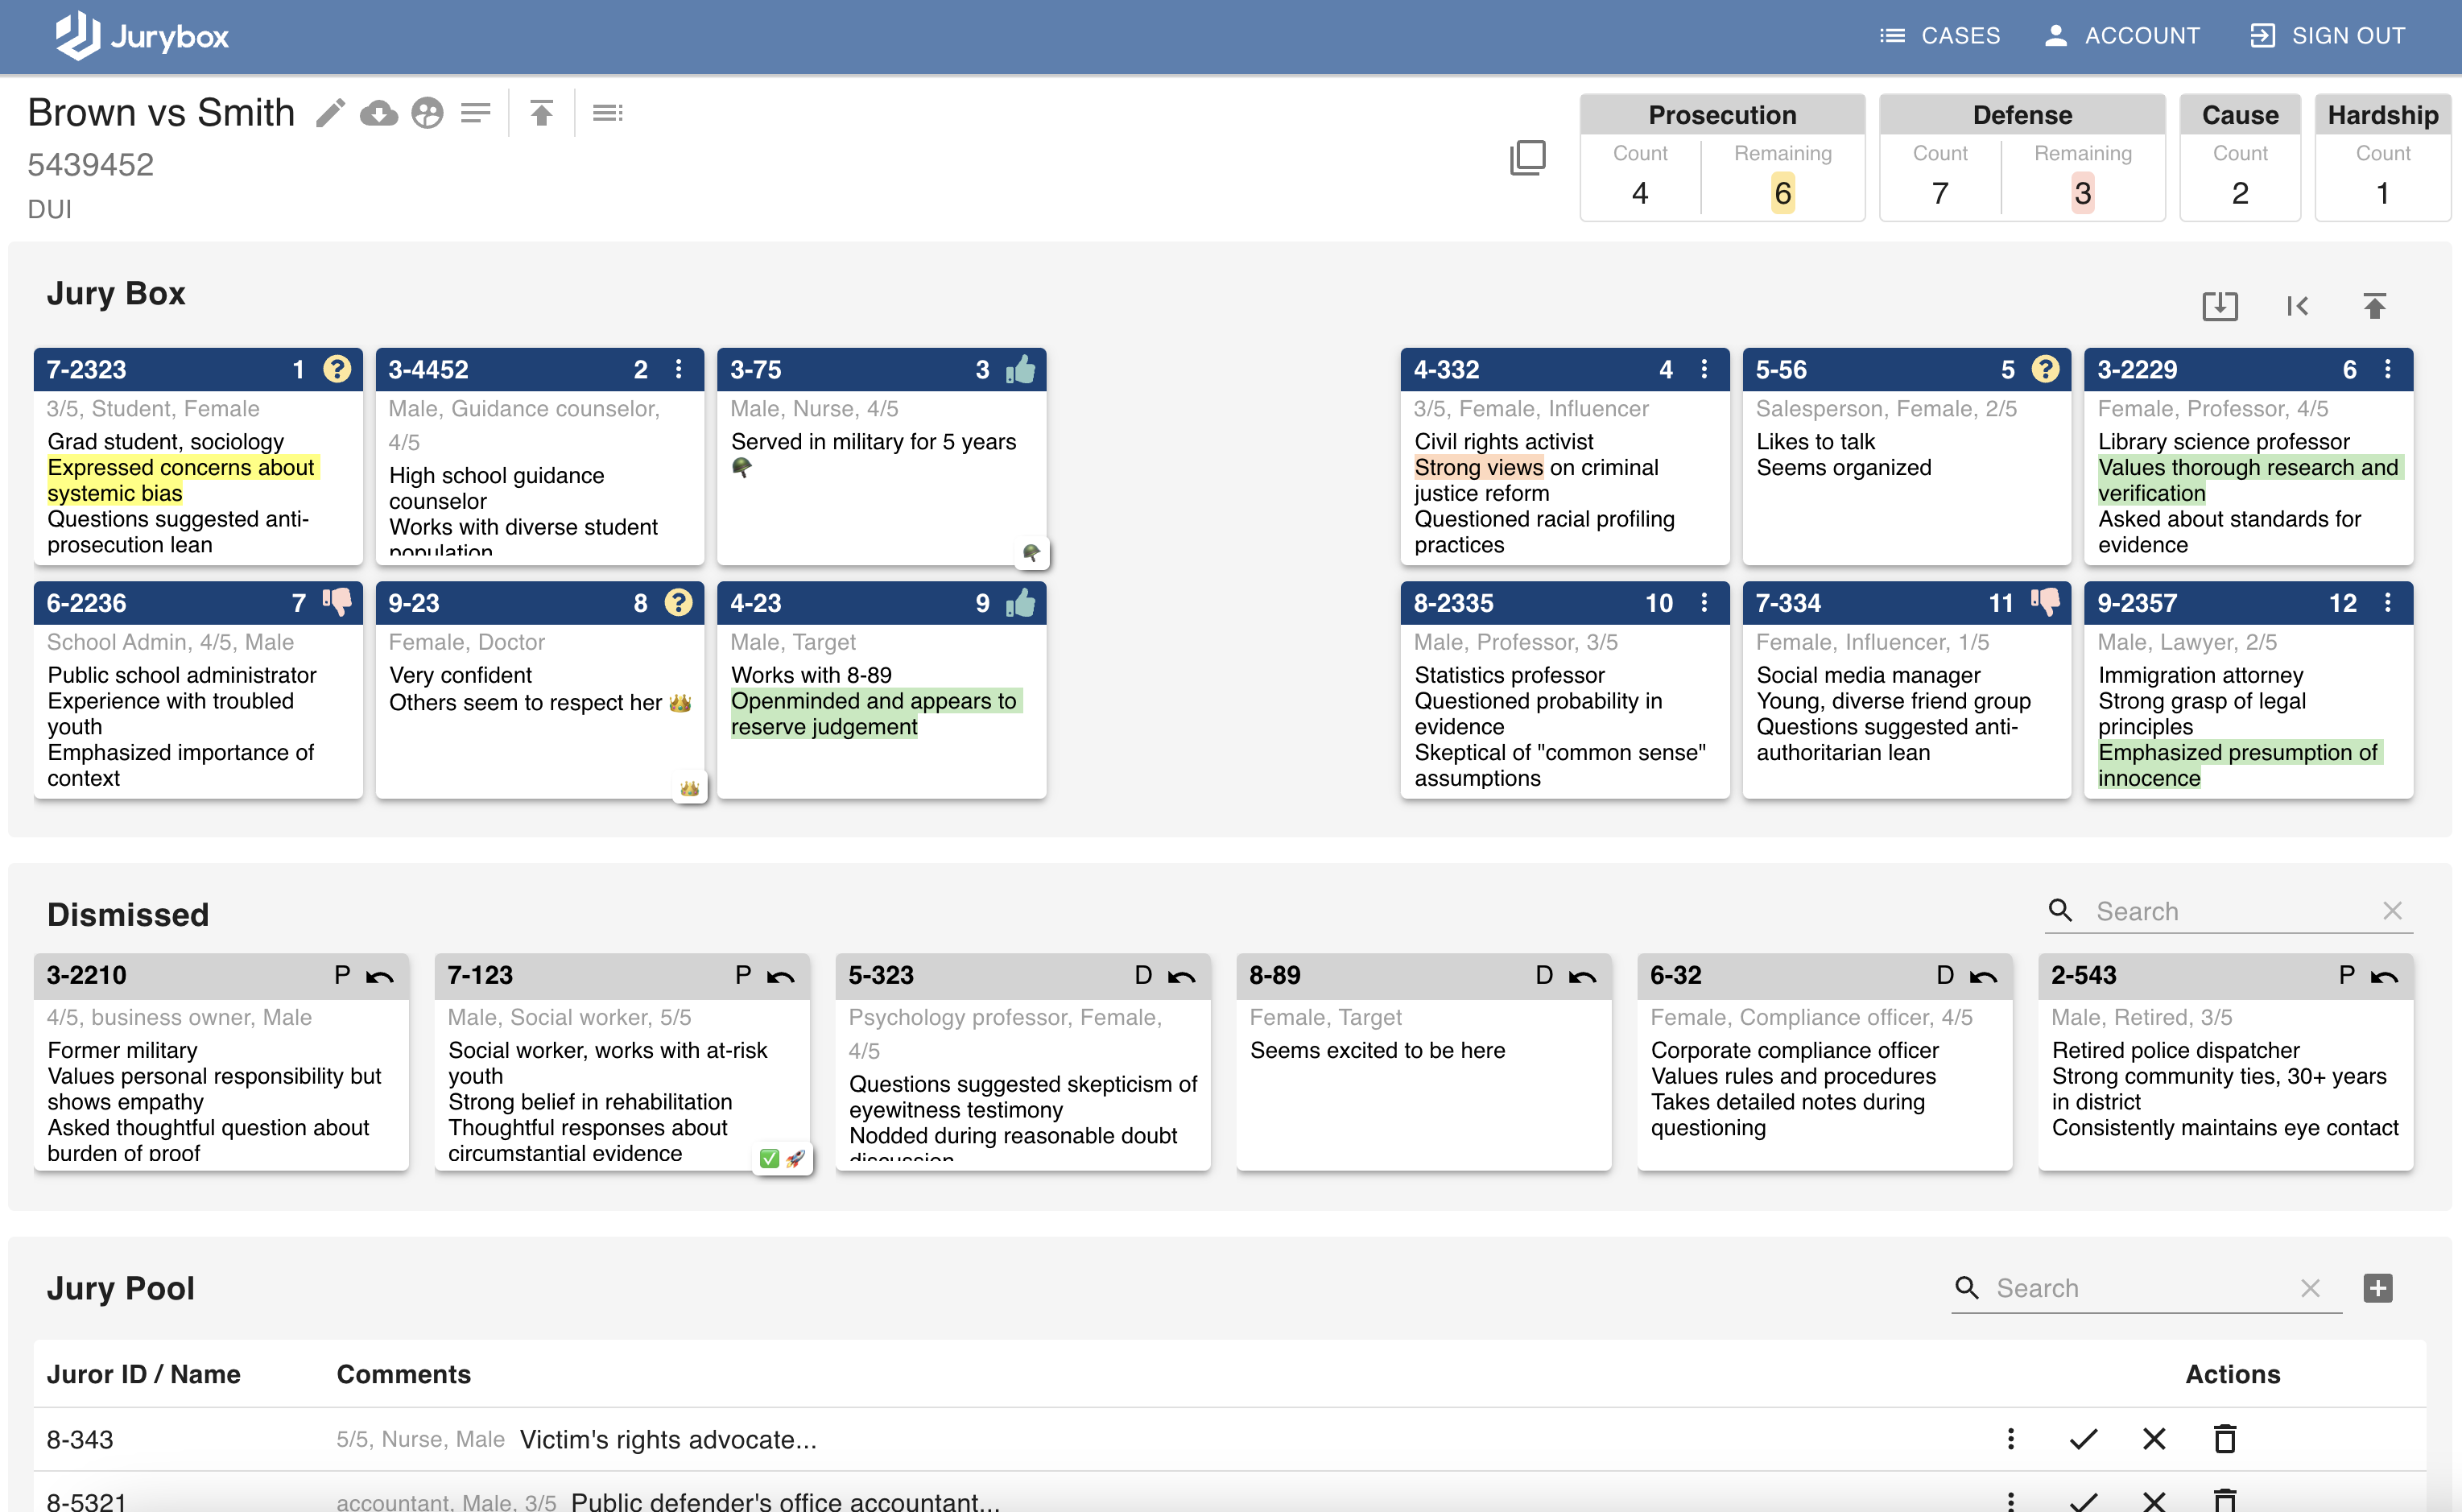Focus the Dismissed search field

coord(2230,911)
